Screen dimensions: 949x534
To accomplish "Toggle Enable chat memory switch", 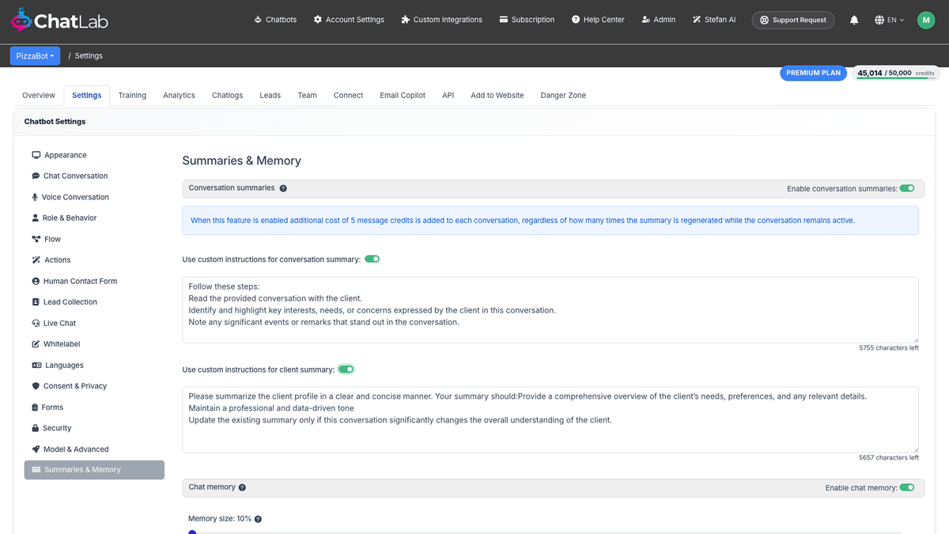I will pos(907,487).
